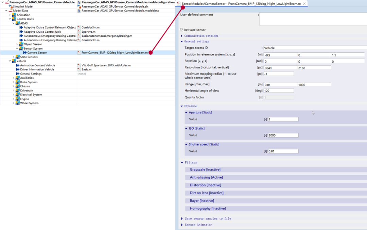Collapse the Sensor System tree node
Viewport: 367px width, 230px height.
click(17, 48)
